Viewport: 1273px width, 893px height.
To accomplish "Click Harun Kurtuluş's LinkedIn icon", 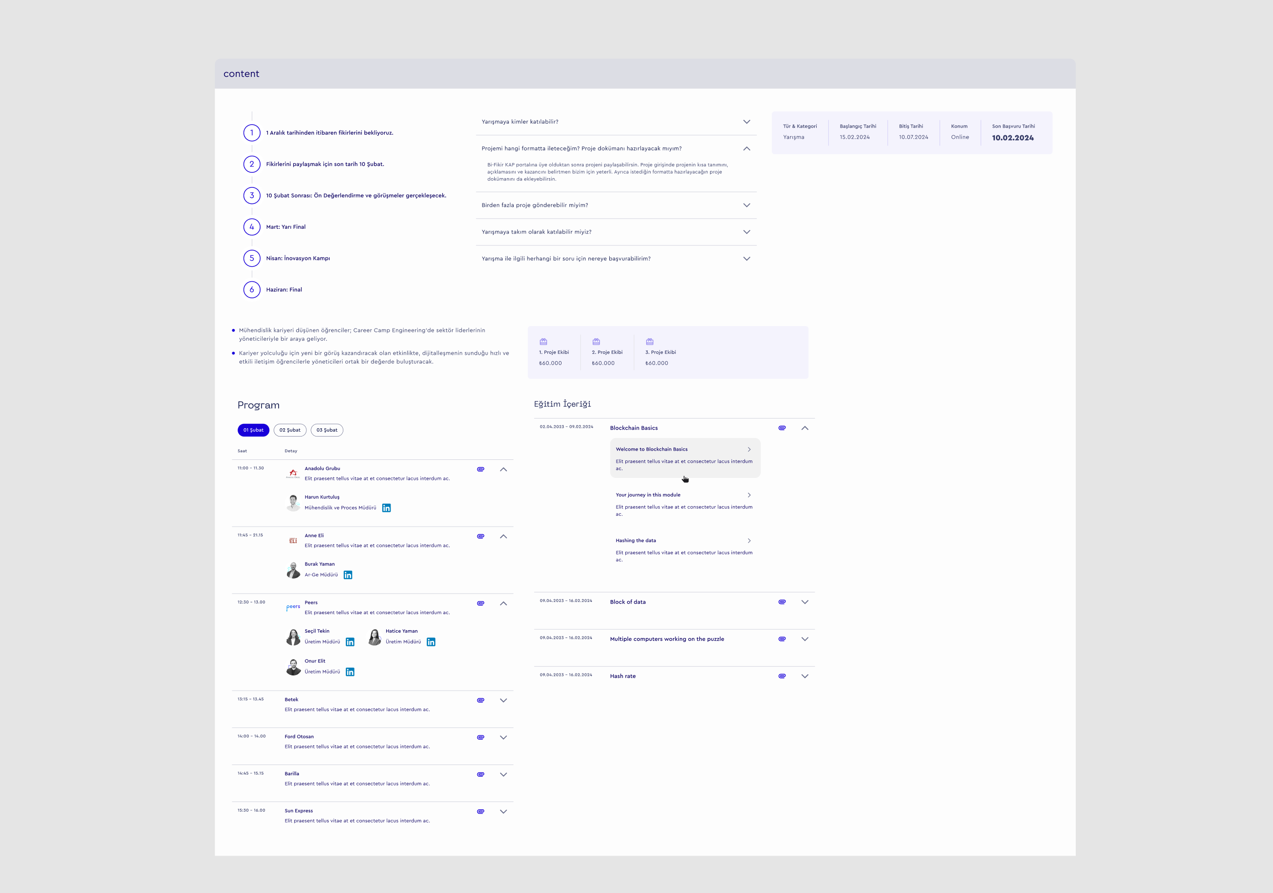I will (x=387, y=508).
